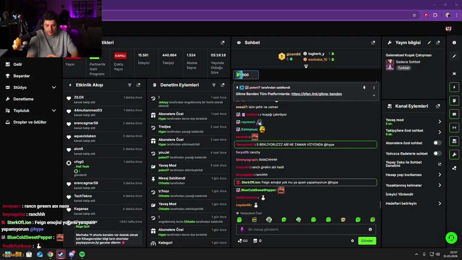Edit stream info pencil in Yayın bilgisi header
Viewport: 462px width, 260px height.
429,43
